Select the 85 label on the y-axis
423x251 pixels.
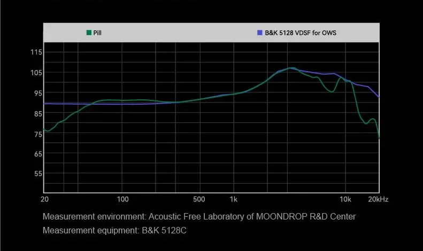(36, 114)
